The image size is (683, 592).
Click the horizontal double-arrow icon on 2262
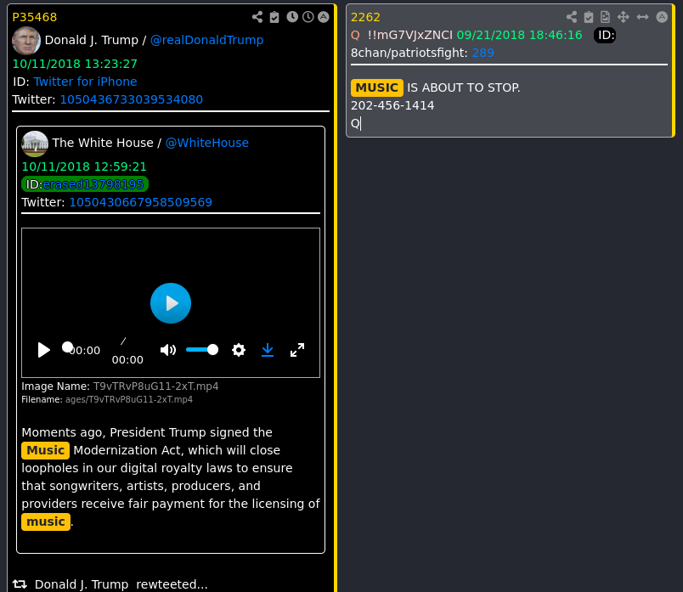tap(642, 17)
